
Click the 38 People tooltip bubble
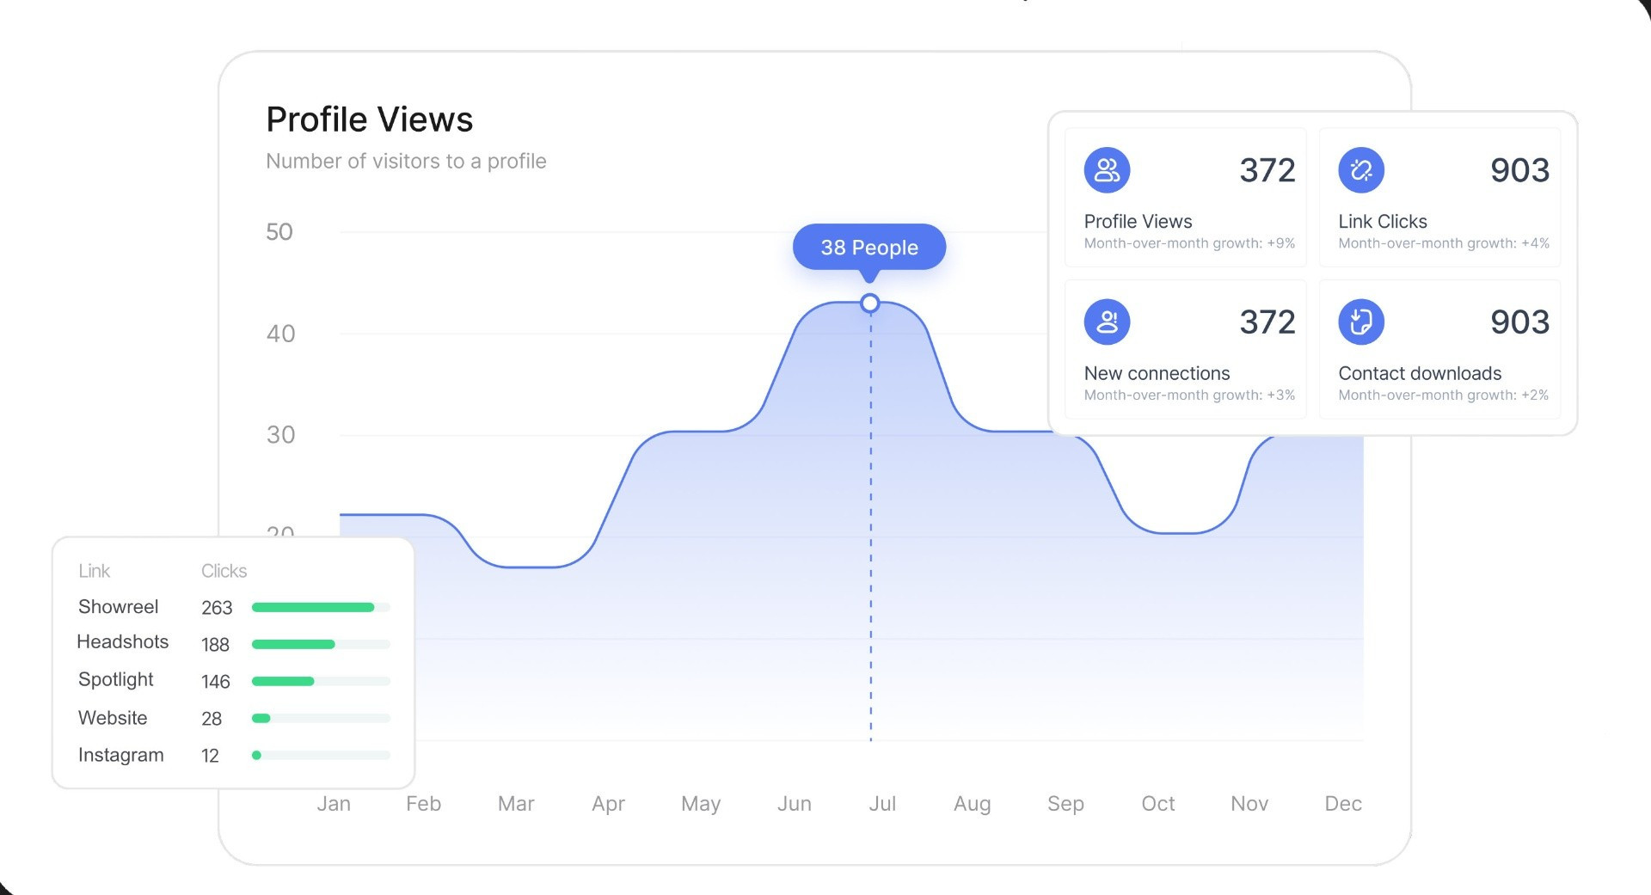click(x=868, y=248)
